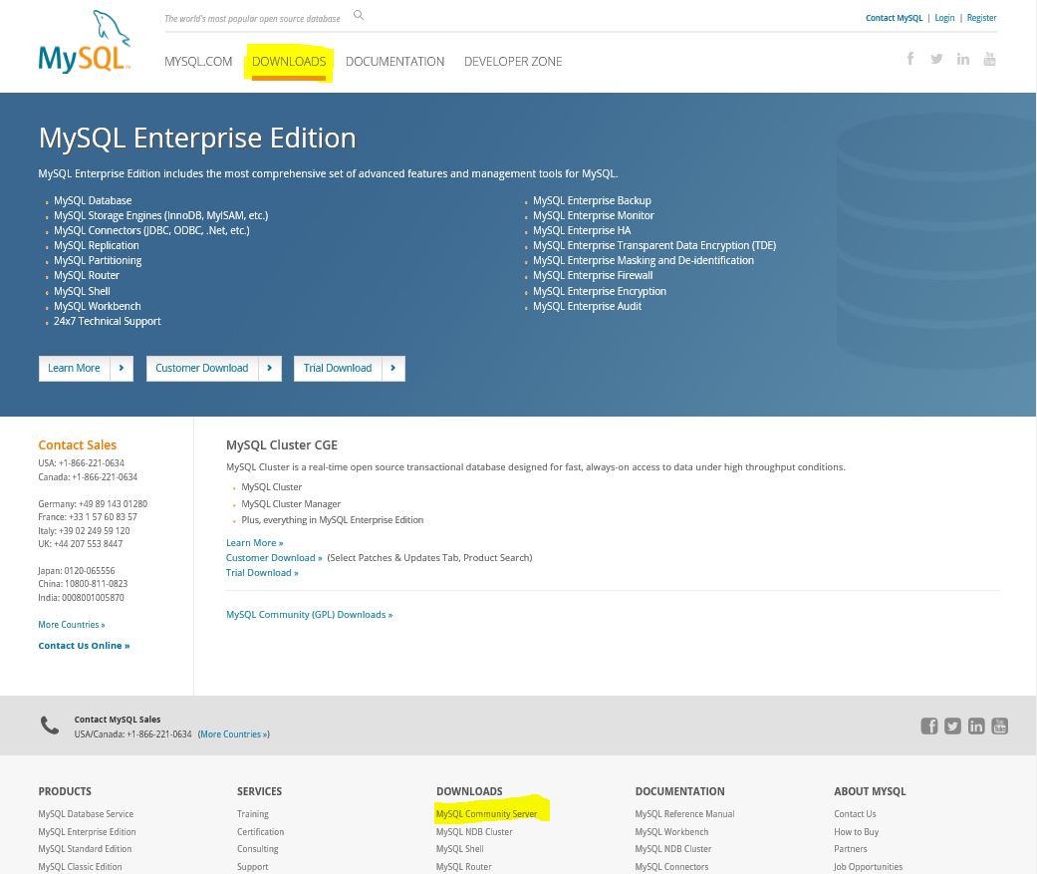
Task: Open the footer Twitter icon
Action: click(952, 726)
